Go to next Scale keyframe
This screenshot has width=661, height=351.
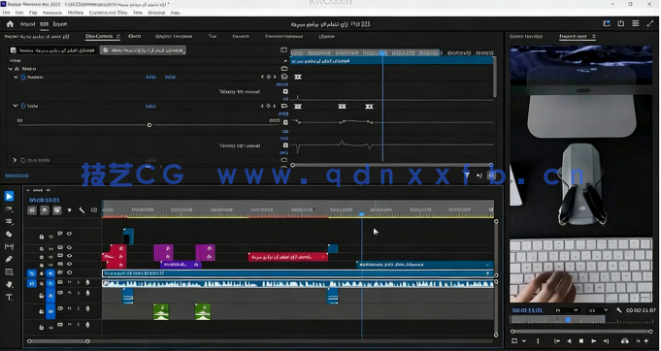click(275, 106)
